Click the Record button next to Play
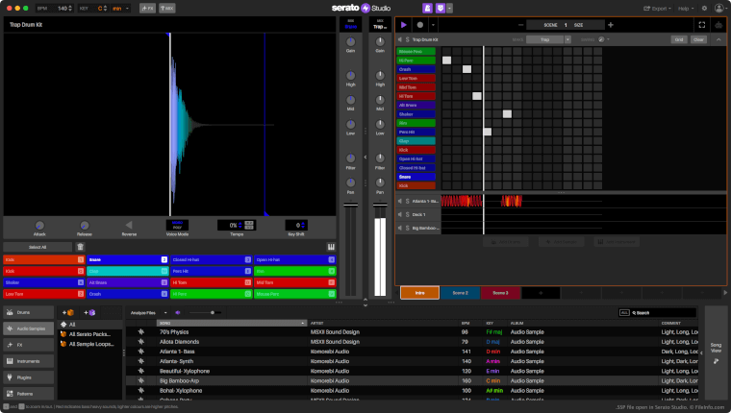 click(419, 24)
